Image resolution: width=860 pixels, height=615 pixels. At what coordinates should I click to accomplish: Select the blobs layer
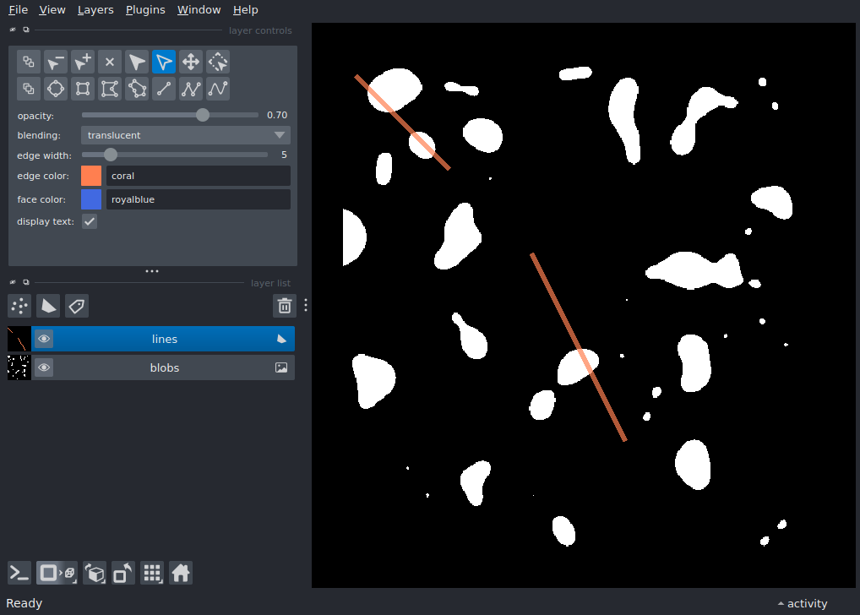[165, 367]
